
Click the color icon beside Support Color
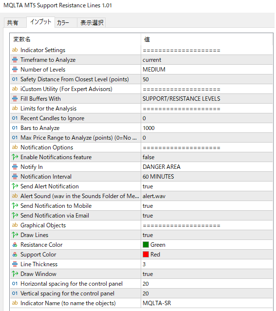coord(15,255)
